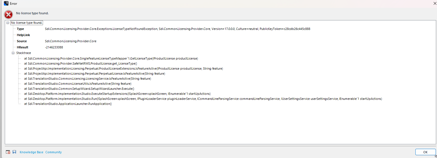Select stack line SafeNetRMS.ProductLicense.get_LicenseType()

click(x=80, y=63)
